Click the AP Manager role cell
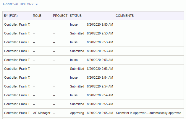This screenshot has width=186, height=119. coord(42,113)
